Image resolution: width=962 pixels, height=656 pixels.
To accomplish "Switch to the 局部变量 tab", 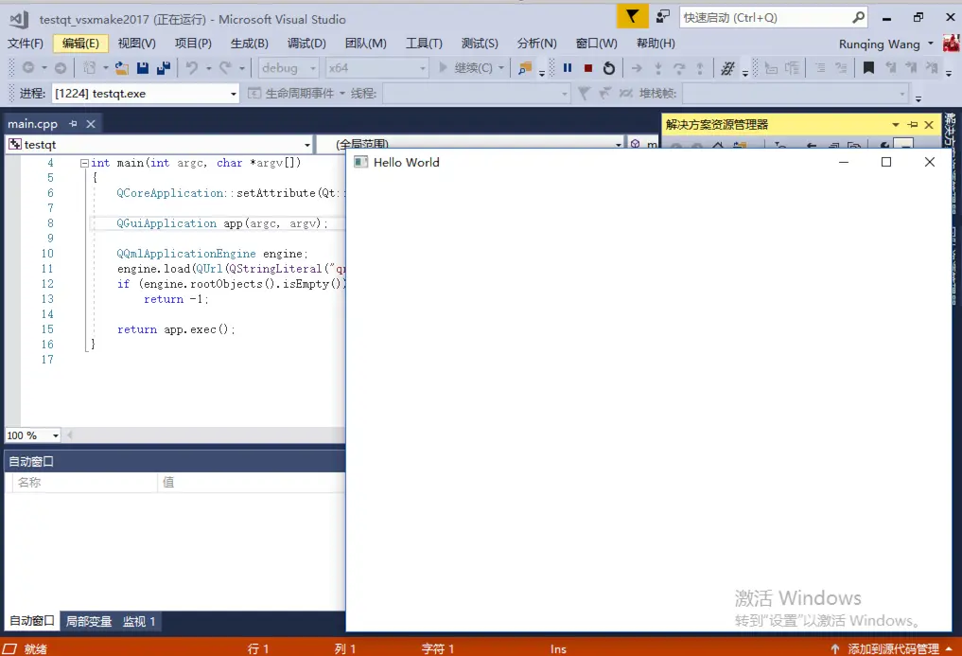I will point(89,621).
